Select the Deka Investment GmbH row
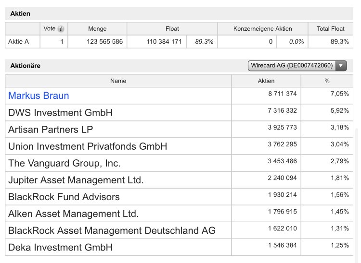Screen dimensions: 361x263 tap(60, 247)
